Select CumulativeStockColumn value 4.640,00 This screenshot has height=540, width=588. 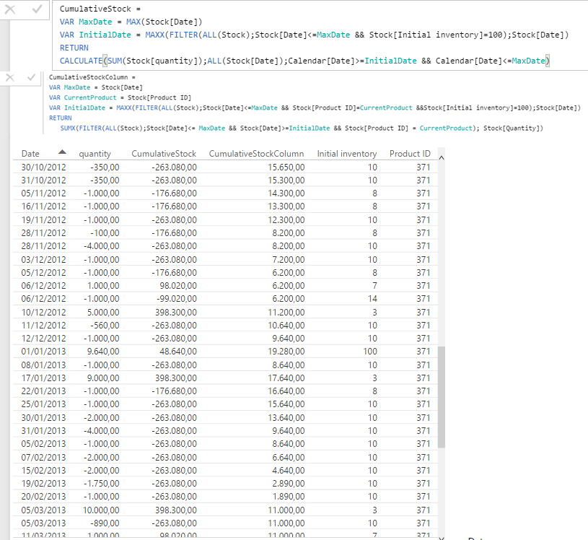pos(289,471)
